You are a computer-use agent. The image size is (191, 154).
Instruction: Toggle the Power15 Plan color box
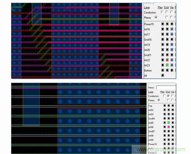[x=162, y=24]
